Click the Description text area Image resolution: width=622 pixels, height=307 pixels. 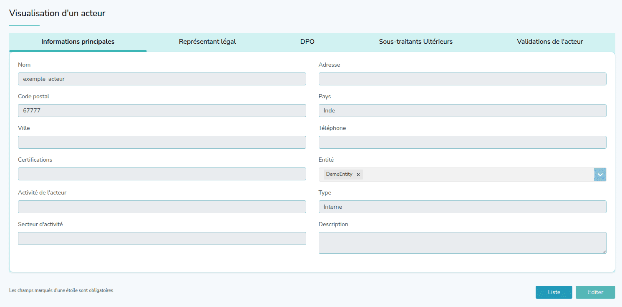(462, 243)
